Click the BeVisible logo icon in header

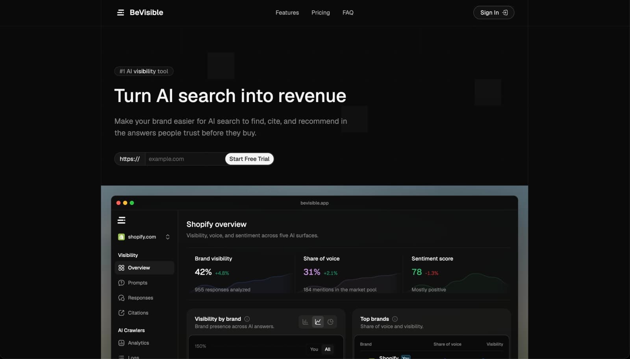click(x=120, y=13)
